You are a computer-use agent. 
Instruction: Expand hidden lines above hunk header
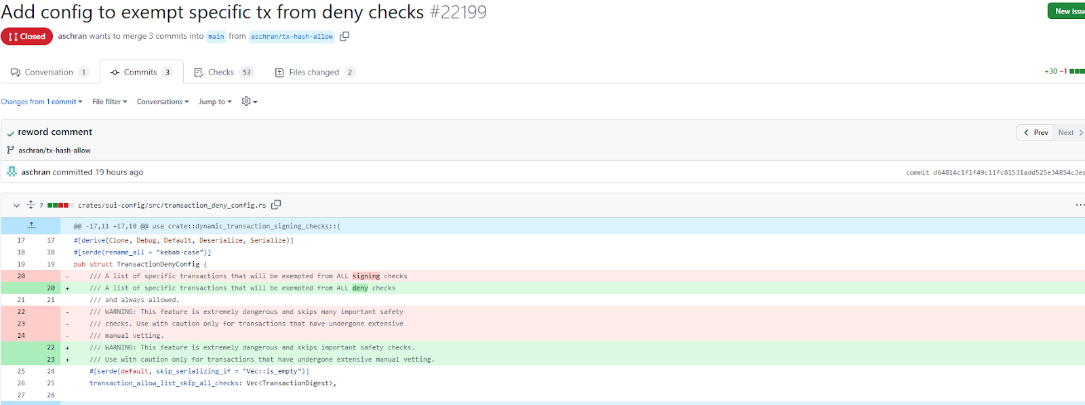[x=31, y=225]
